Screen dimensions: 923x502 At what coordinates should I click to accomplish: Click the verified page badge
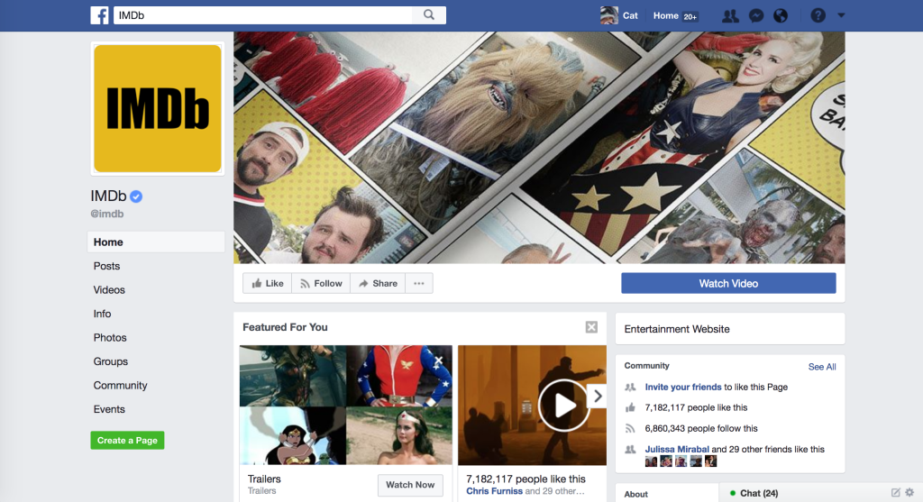point(136,196)
